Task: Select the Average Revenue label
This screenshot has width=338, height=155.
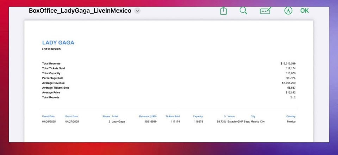Action: click(53, 83)
